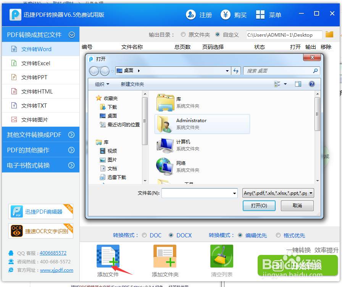The width and height of the screenshot is (342, 287).
Task: Open 捷速OCR文字识别 promo banner
Action: click(x=41, y=231)
